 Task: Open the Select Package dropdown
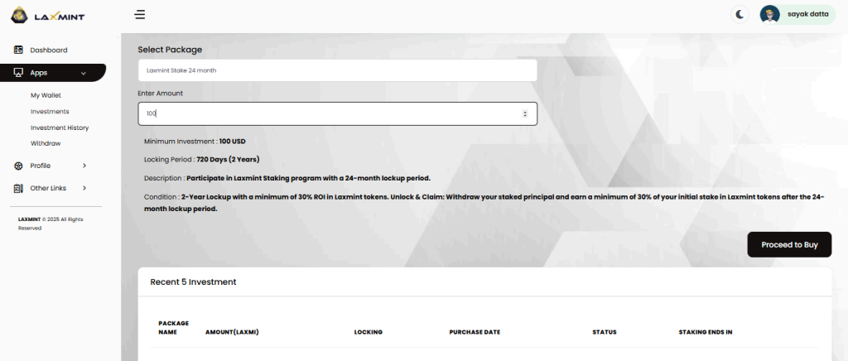[x=337, y=70]
